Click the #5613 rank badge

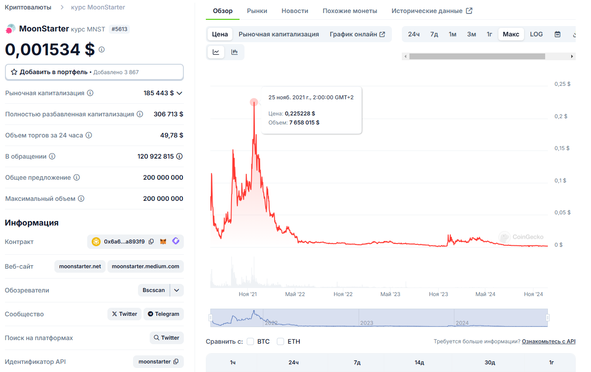point(120,29)
